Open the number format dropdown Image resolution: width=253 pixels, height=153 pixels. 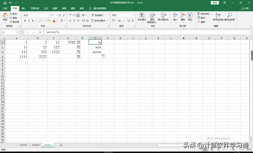pyautogui.click(x=133, y=15)
